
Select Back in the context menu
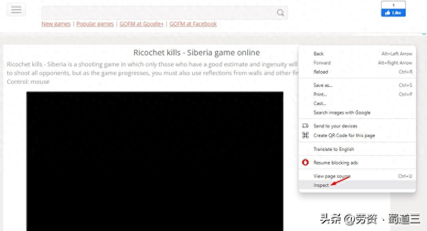319,54
